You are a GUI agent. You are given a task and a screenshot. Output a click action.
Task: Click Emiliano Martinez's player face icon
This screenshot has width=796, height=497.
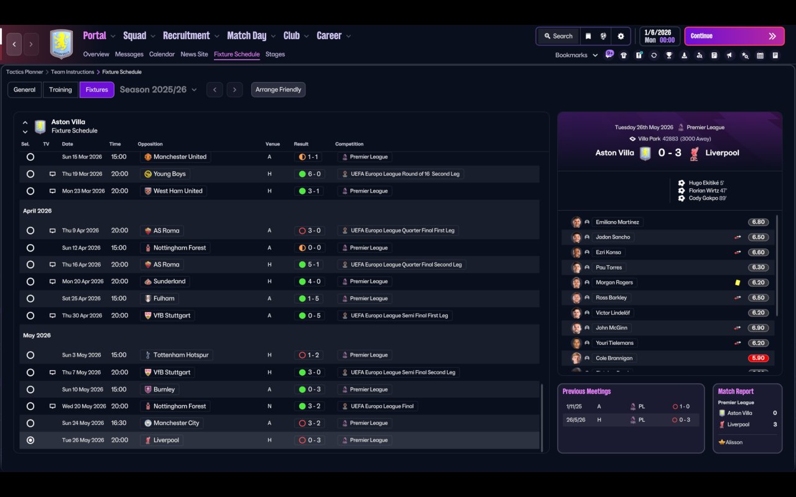pos(576,222)
